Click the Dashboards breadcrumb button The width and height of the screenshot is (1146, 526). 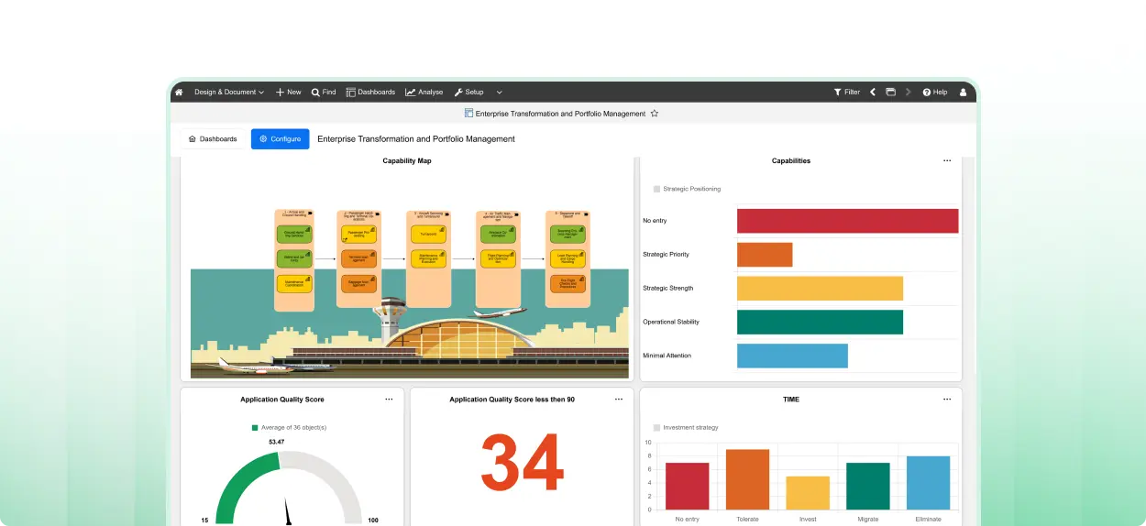point(213,139)
